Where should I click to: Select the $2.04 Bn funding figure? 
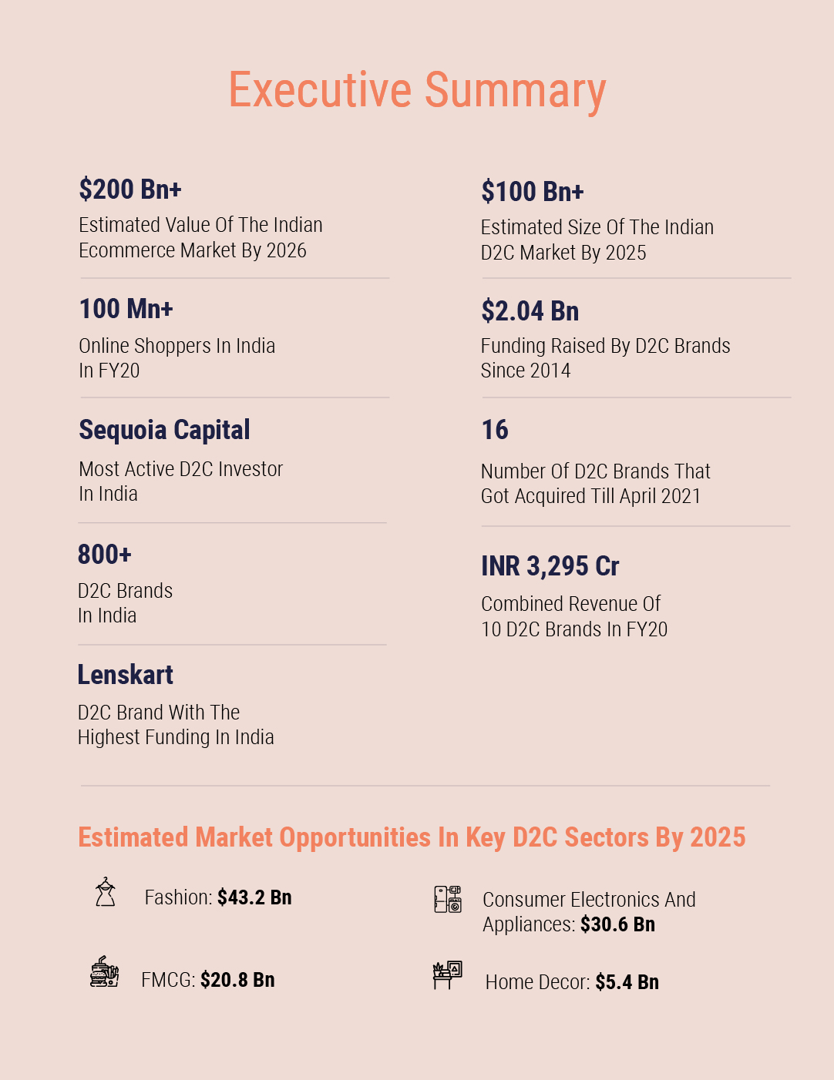530,311
